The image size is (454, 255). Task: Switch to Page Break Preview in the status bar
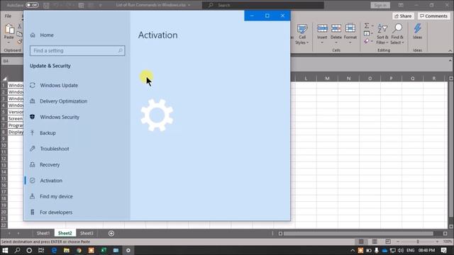[388, 242]
